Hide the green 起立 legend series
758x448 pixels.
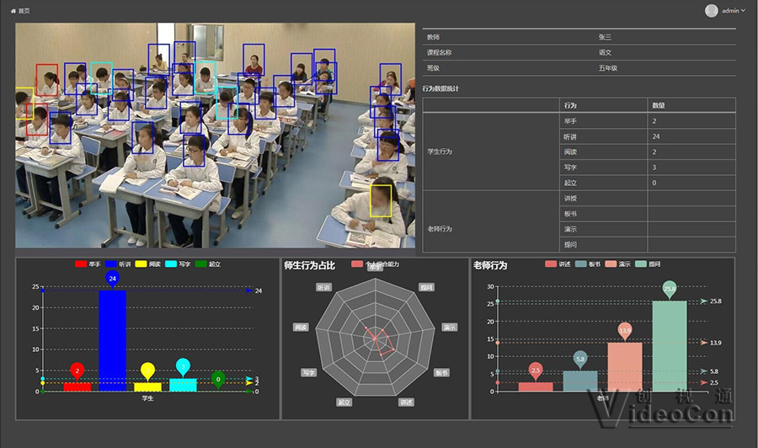point(209,264)
